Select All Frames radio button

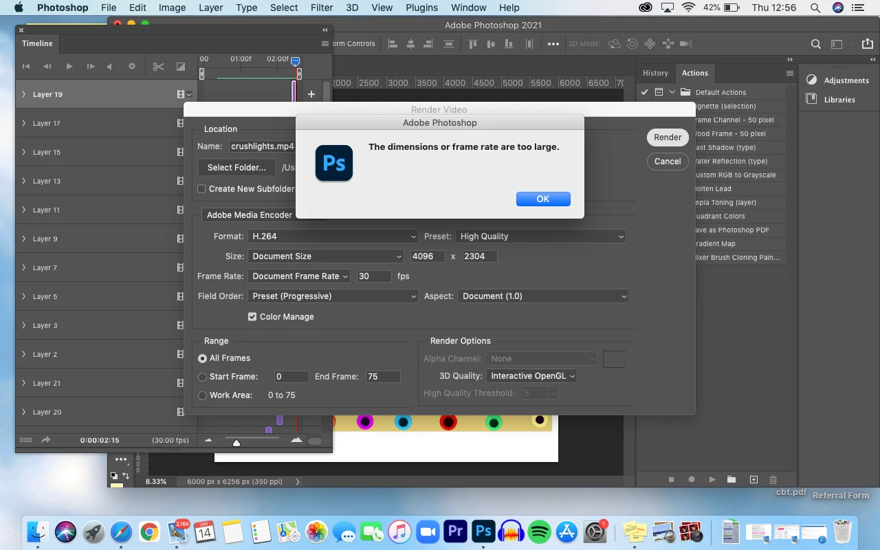pos(202,358)
